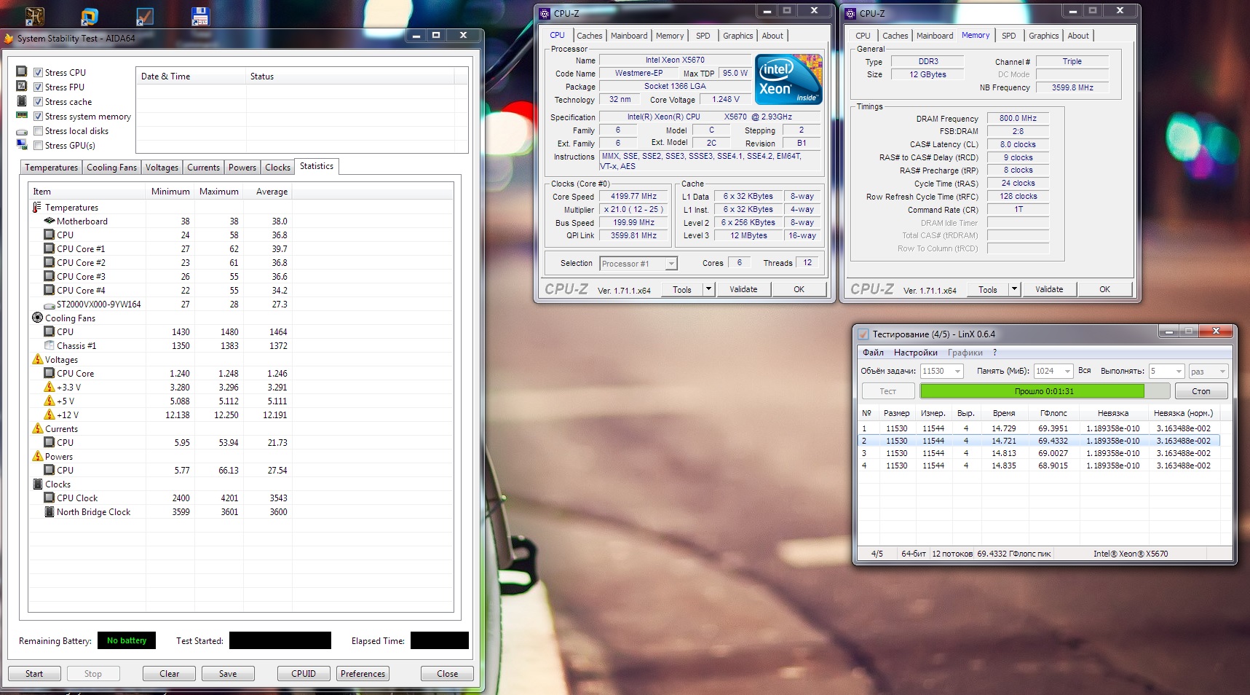Select LinX result row 3 with 69.0027 GFlops
This screenshot has height=695, width=1250.
pos(1039,453)
